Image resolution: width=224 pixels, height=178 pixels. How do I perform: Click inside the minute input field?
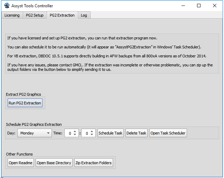(86, 133)
